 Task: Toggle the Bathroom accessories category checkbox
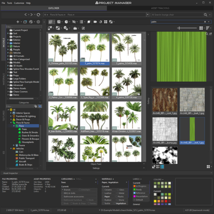point(63,197)
